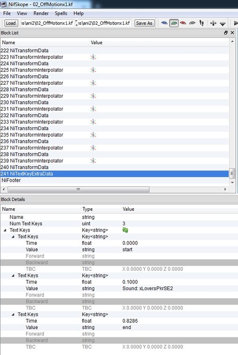Viewport: 238px width, 355px height.
Task: Select the gray eye view icon
Action: coord(192,23)
